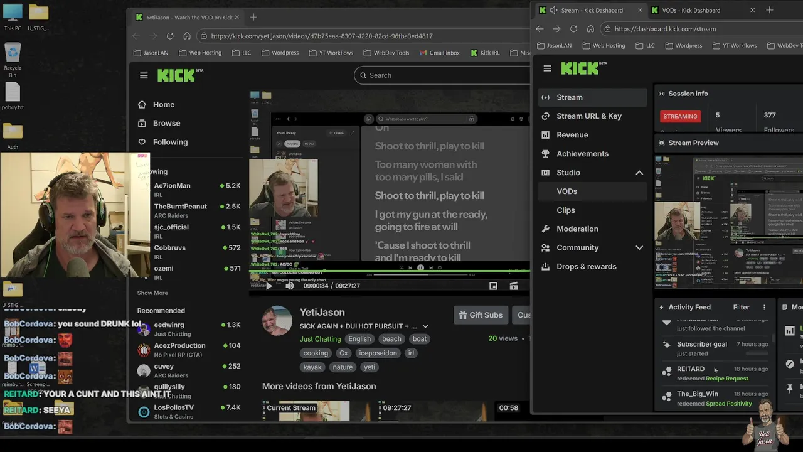Open a new tab in the Dashboard browser

(770, 10)
